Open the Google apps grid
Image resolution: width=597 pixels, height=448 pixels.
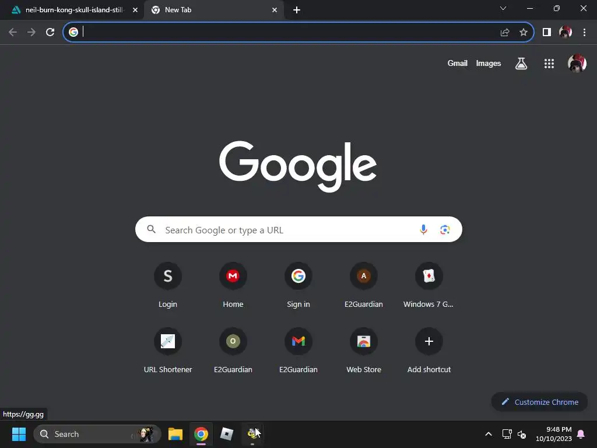549,64
